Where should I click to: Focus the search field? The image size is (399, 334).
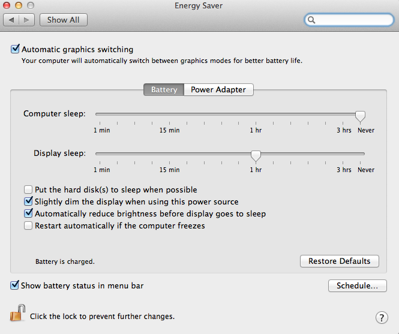pyautogui.click(x=349, y=20)
